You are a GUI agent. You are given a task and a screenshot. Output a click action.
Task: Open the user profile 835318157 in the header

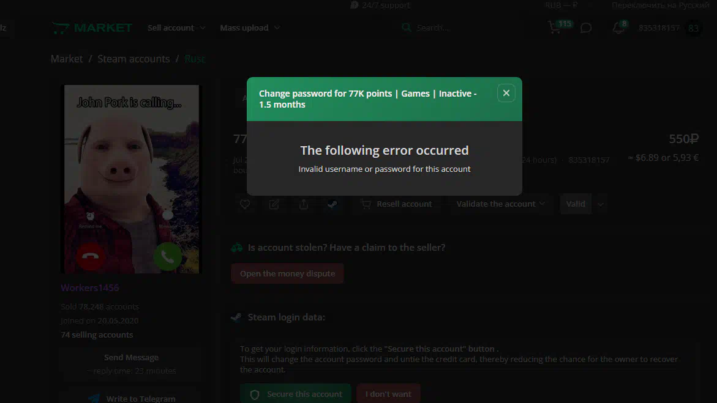pyautogui.click(x=659, y=28)
